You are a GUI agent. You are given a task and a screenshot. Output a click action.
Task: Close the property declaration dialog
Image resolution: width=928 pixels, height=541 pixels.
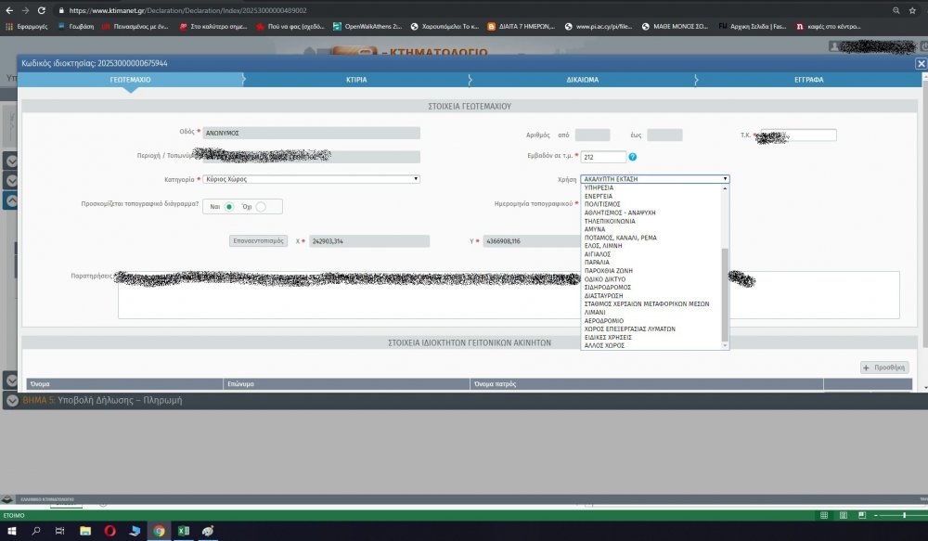pyautogui.click(x=921, y=63)
